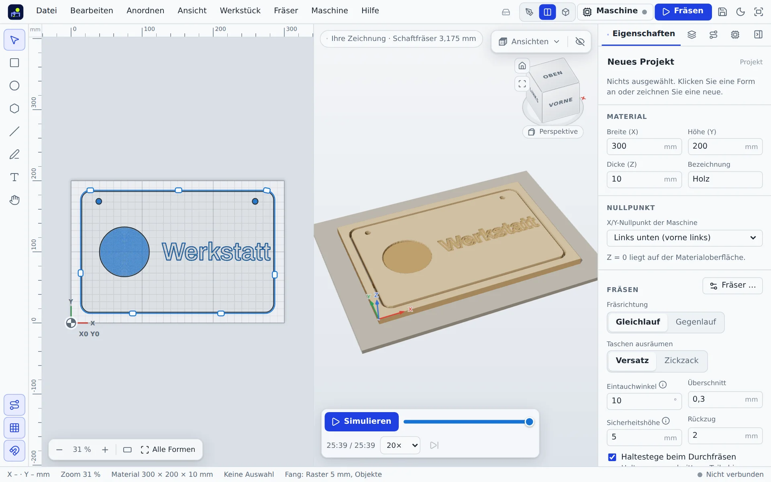Screen dimensions: 771x482
Task: Click the Bezeichnung Holz field
Action: click(725, 179)
